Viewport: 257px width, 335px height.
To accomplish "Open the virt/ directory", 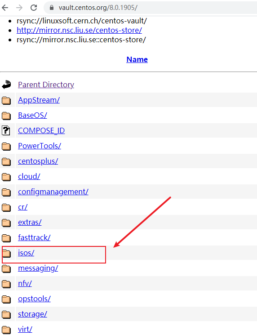I will 25,329.
